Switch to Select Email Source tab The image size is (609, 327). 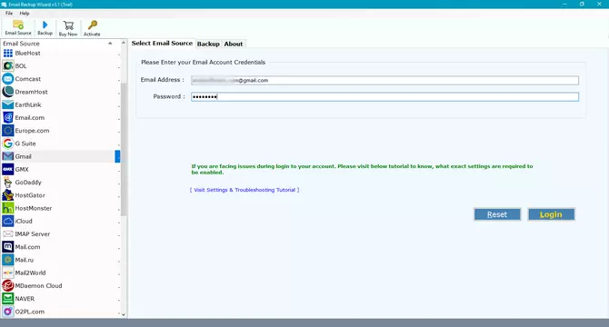(x=162, y=43)
